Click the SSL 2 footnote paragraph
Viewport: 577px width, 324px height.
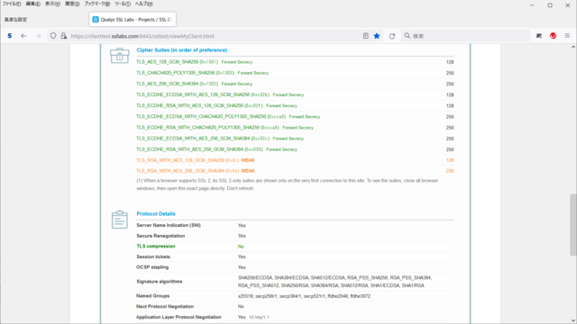[288, 184]
